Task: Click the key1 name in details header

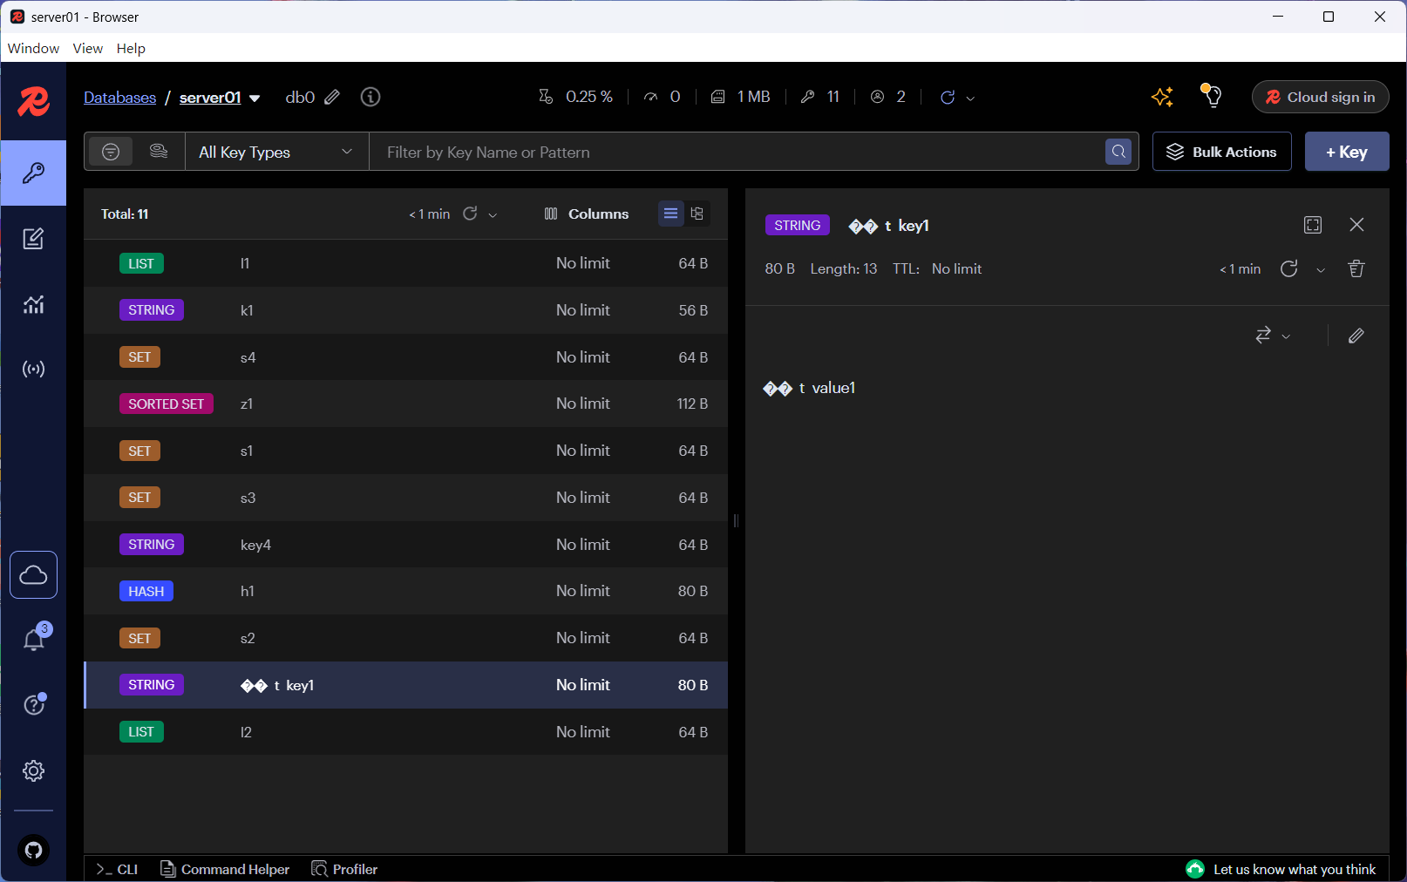Action: [888, 226]
